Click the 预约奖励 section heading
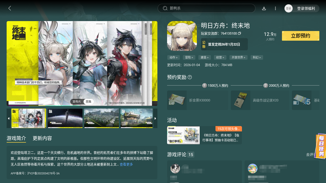 pos(177,77)
